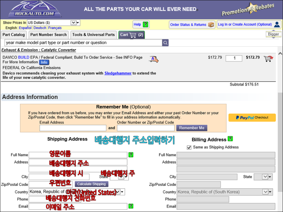This screenshot has height=212, width=283.
Task: Click the Shipping Phone field
Action: point(55,199)
